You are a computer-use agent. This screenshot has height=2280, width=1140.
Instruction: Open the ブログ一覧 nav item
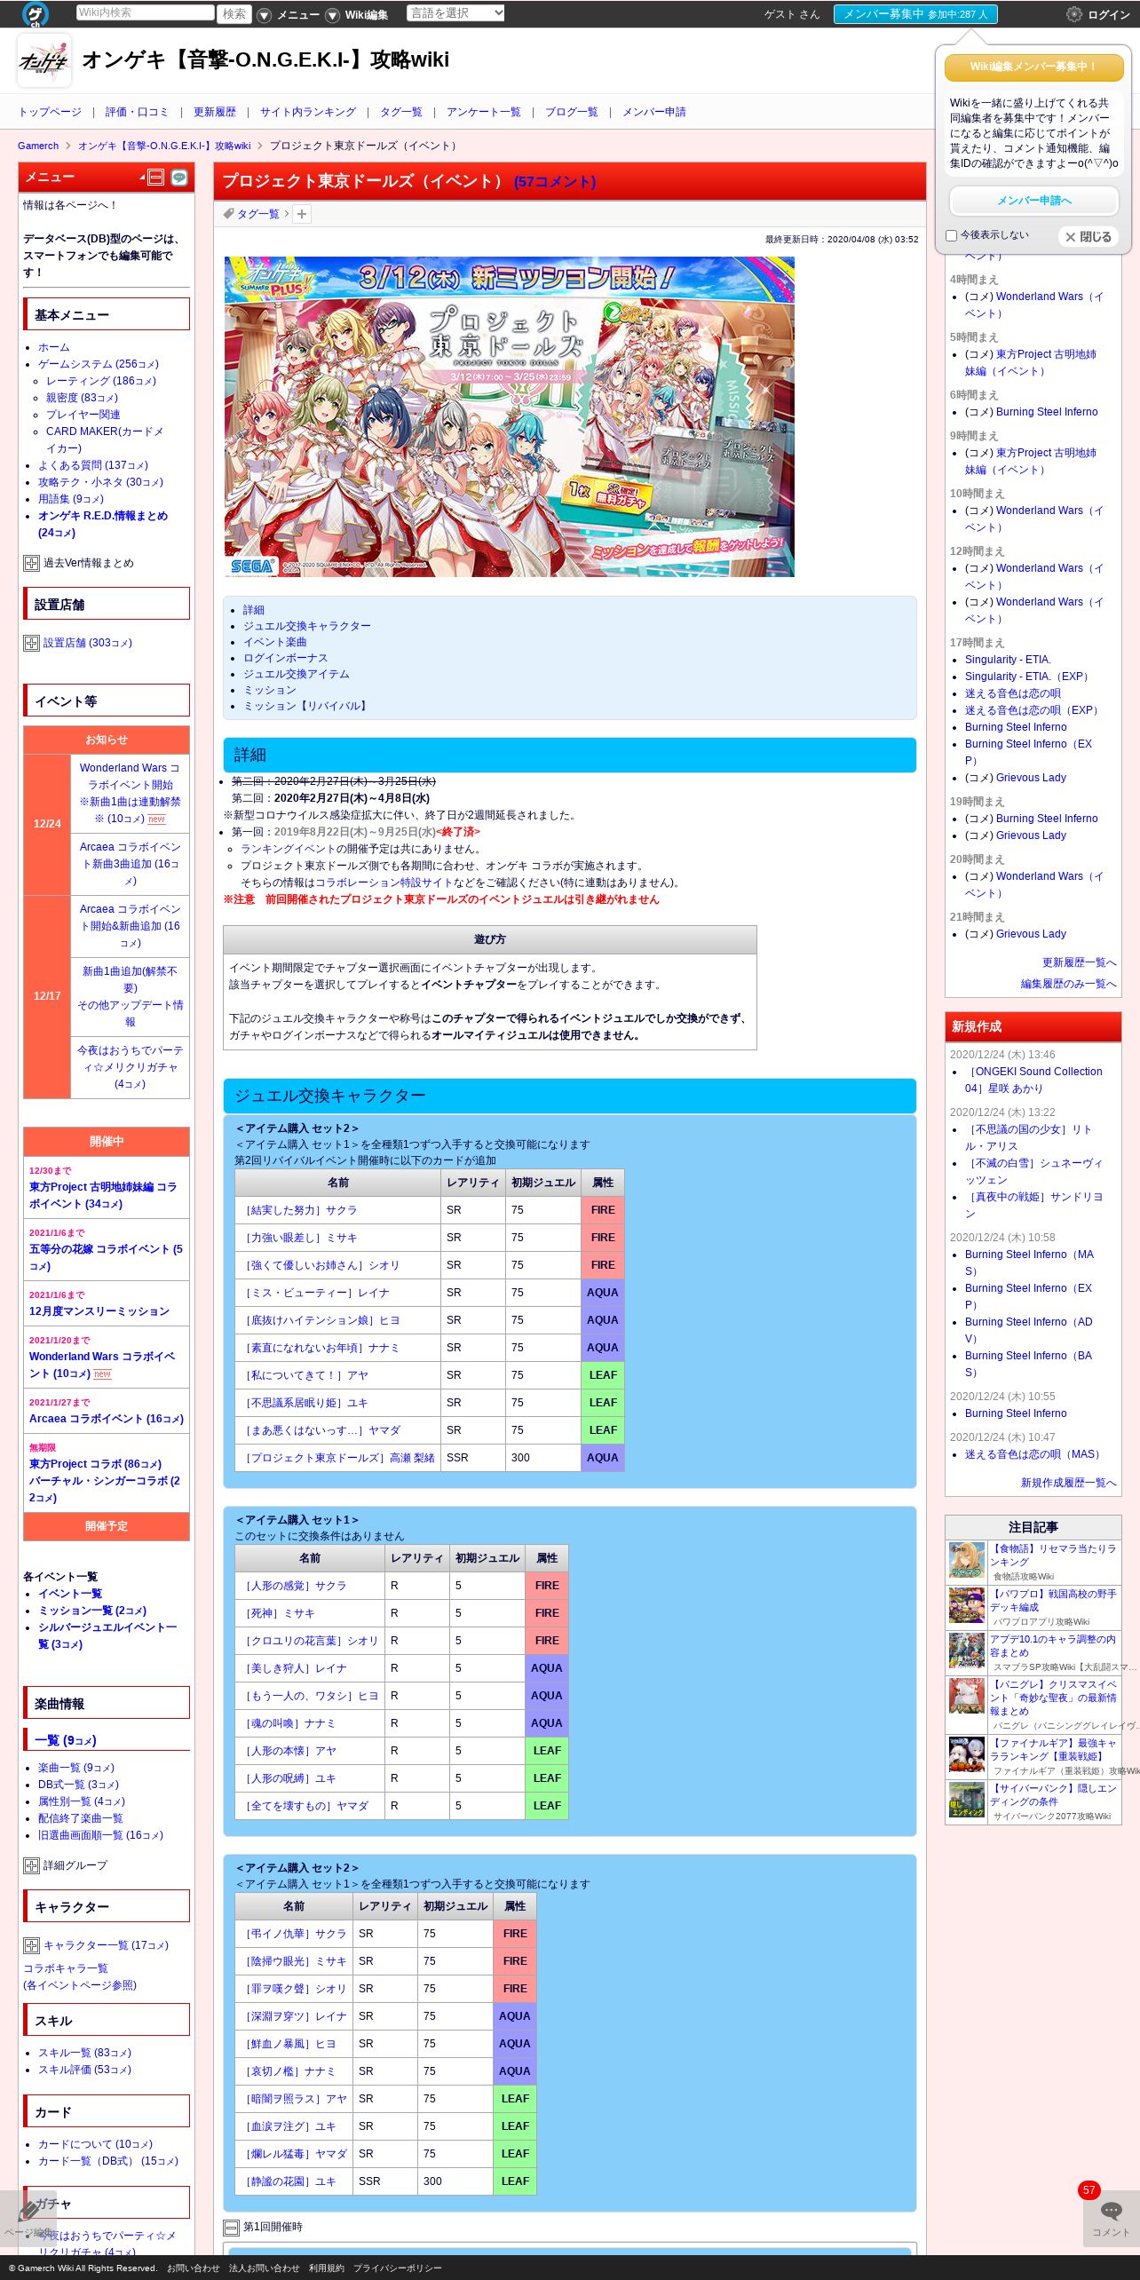572,112
